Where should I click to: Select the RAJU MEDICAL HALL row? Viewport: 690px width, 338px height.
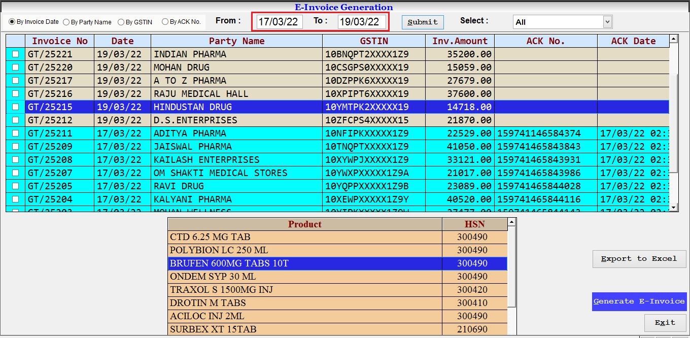click(x=337, y=93)
